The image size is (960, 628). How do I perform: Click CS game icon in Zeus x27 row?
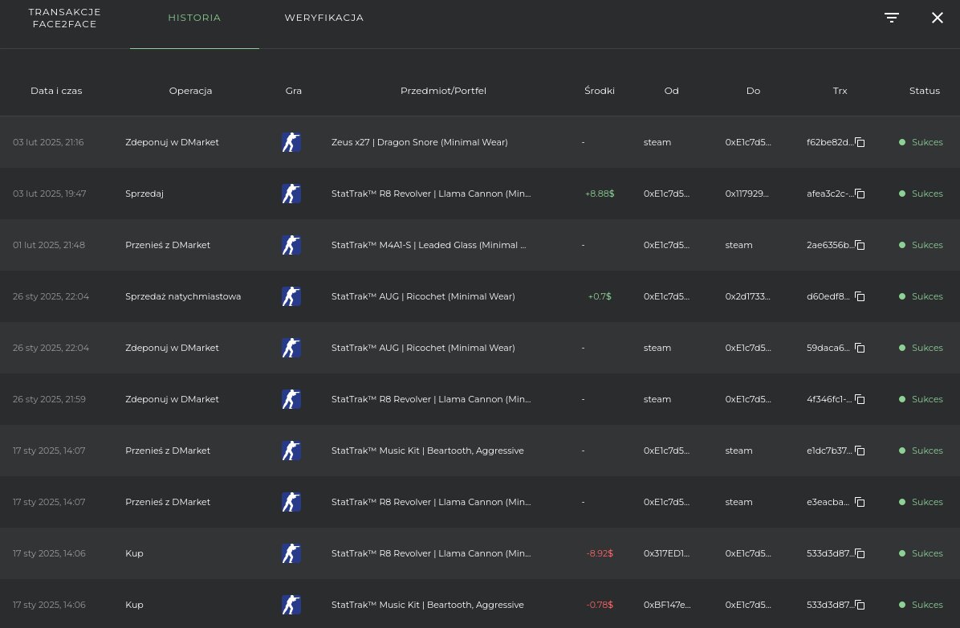point(291,142)
